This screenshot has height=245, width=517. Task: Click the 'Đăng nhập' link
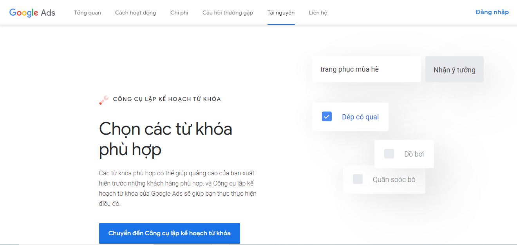point(492,12)
